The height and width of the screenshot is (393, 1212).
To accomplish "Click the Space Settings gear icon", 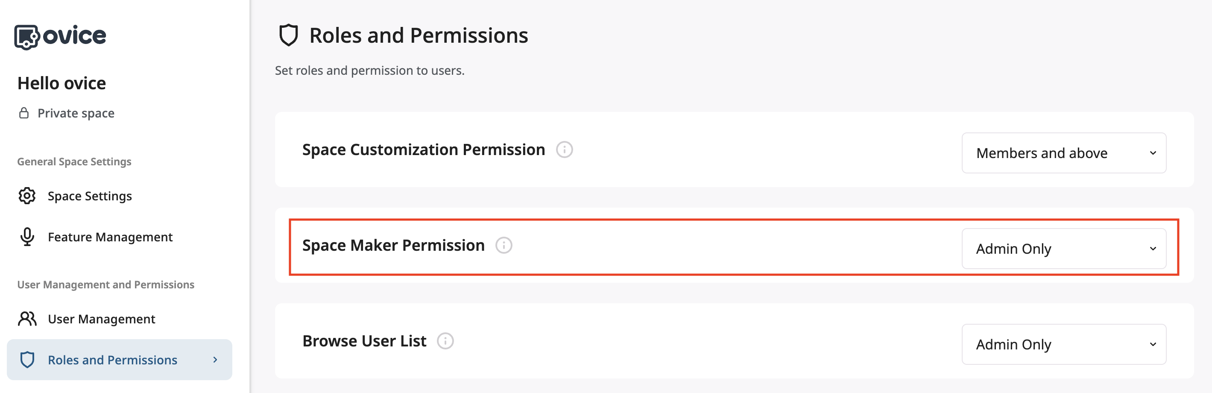I will click(27, 196).
